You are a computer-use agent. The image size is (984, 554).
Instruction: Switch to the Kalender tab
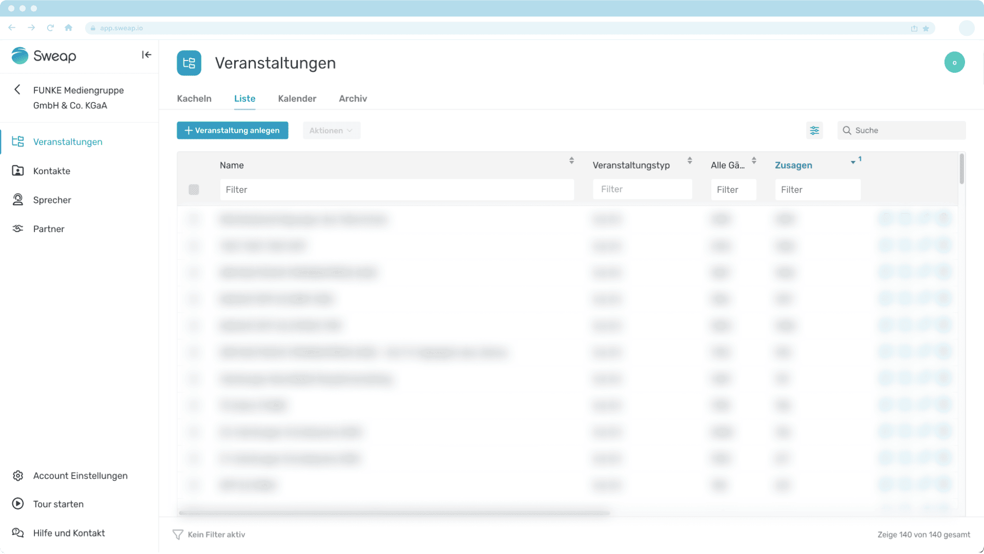[x=297, y=98]
